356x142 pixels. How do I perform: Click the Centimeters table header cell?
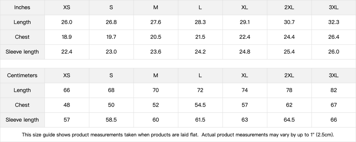[22, 76]
